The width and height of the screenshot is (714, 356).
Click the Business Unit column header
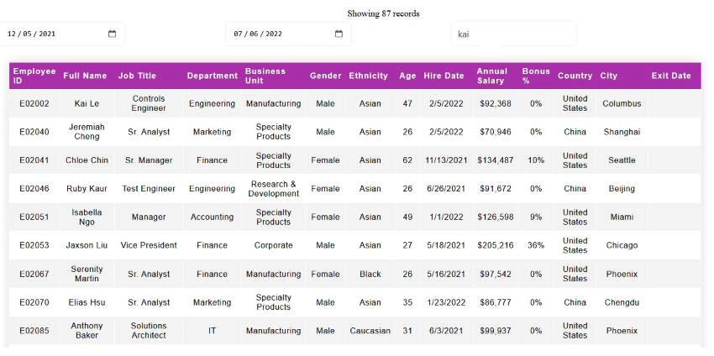point(265,76)
